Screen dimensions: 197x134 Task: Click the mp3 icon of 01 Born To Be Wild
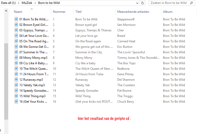(16, 19)
